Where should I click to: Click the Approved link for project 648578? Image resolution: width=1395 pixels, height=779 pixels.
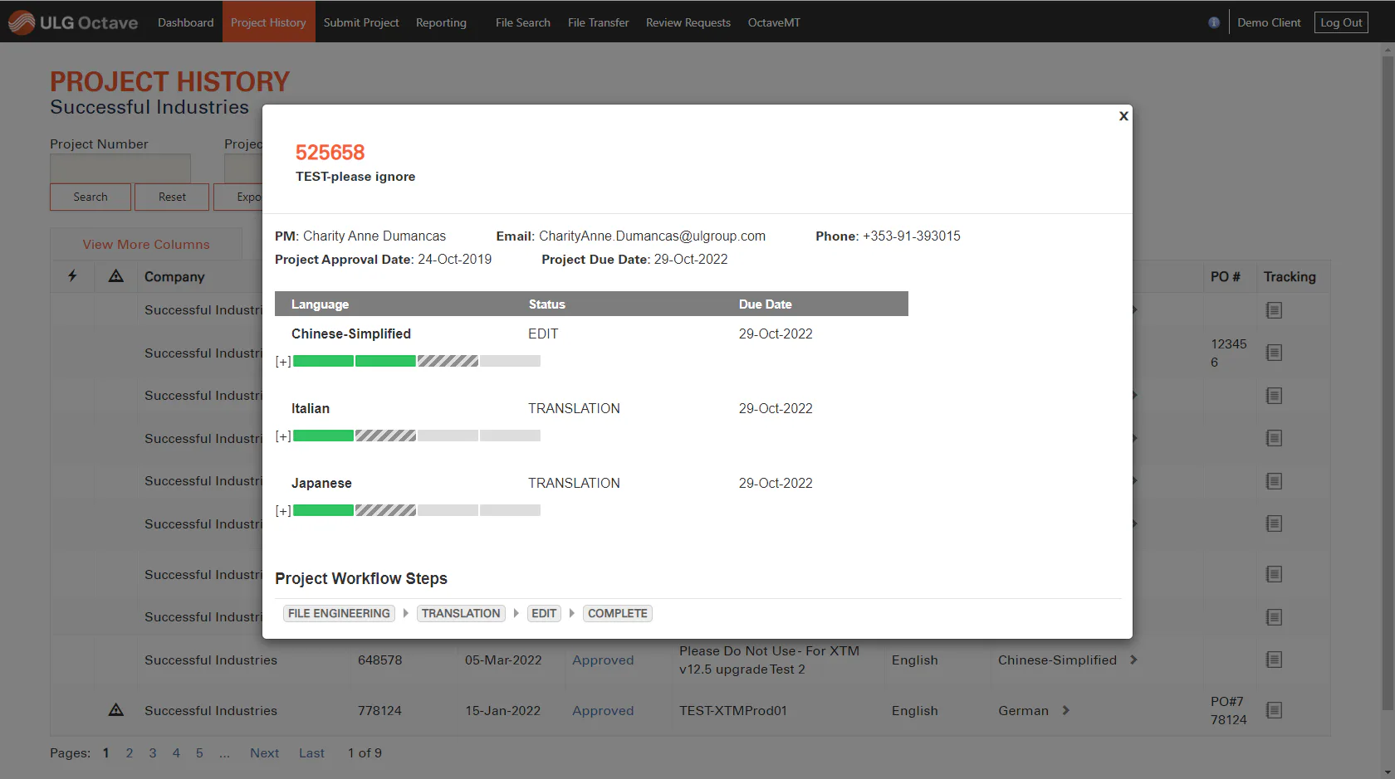603,660
